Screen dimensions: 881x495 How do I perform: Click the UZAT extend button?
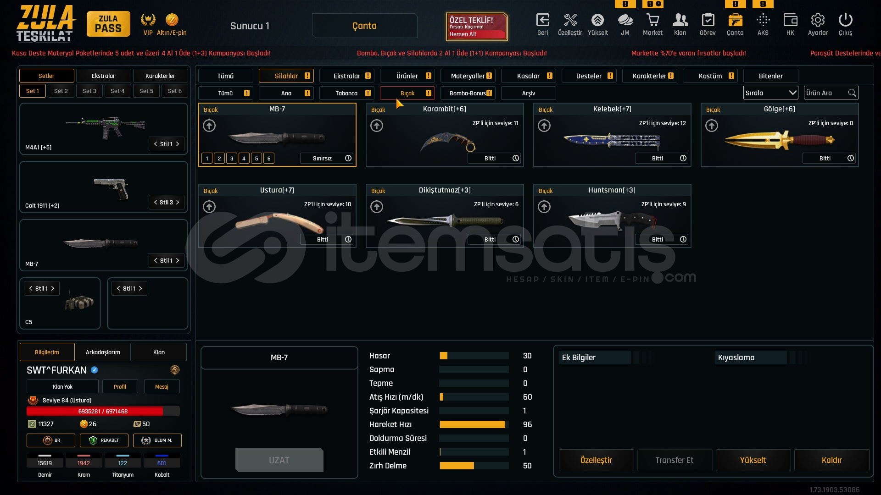[279, 460]
